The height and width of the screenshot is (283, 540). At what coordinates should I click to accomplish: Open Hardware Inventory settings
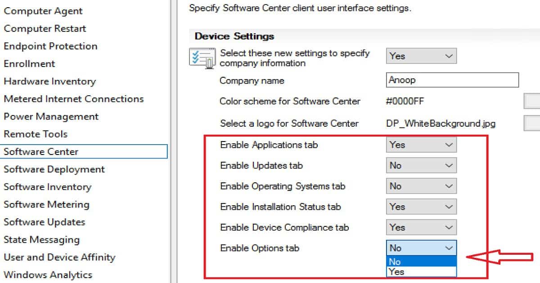coord(49,81)
